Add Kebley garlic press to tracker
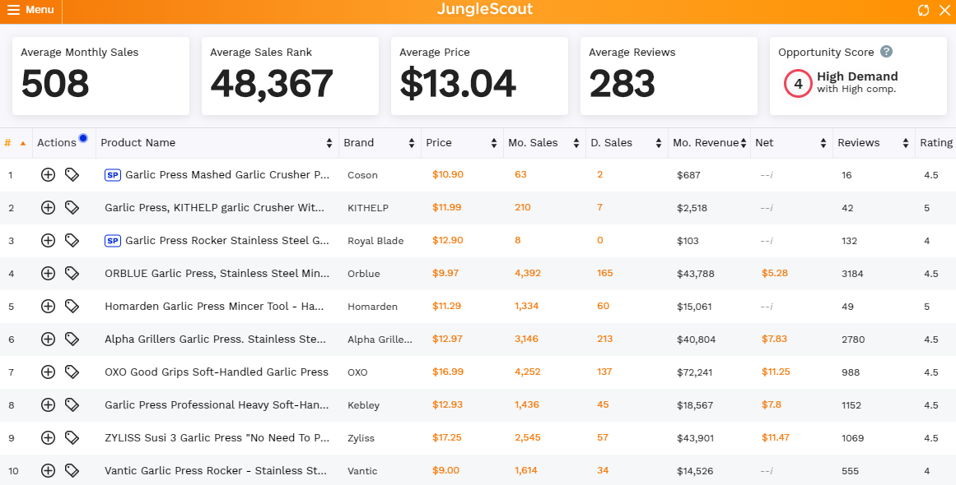 pyautogui.click(x=48, y=405)
